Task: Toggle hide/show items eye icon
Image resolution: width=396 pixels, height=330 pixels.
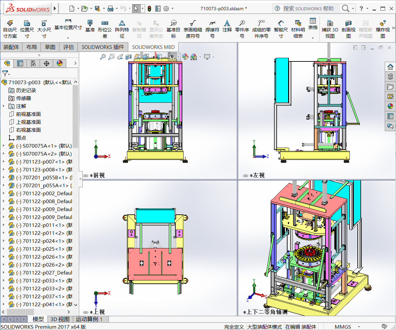Action: pos(172,57)
